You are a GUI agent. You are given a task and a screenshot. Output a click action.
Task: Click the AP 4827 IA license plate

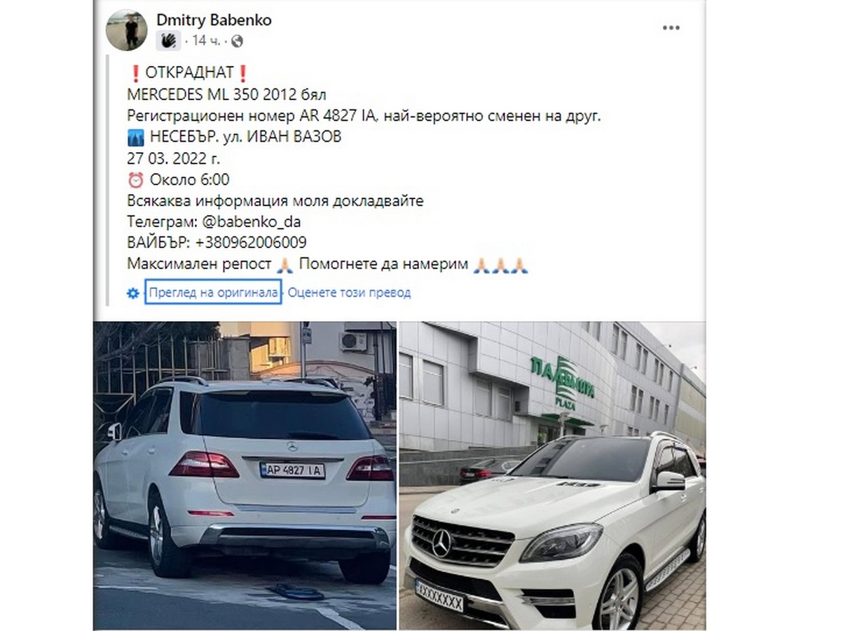click(x=292, y=470)
